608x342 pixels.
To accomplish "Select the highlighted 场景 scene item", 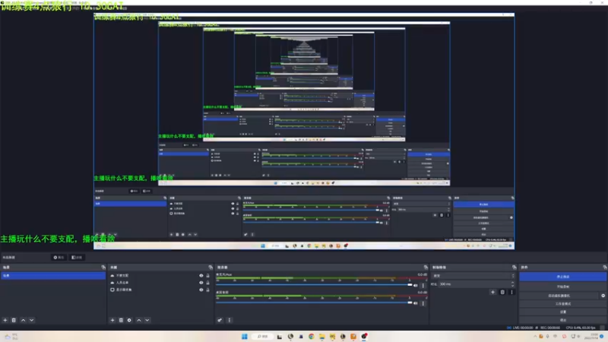I will pyautogui.click(x=52, y=276).
